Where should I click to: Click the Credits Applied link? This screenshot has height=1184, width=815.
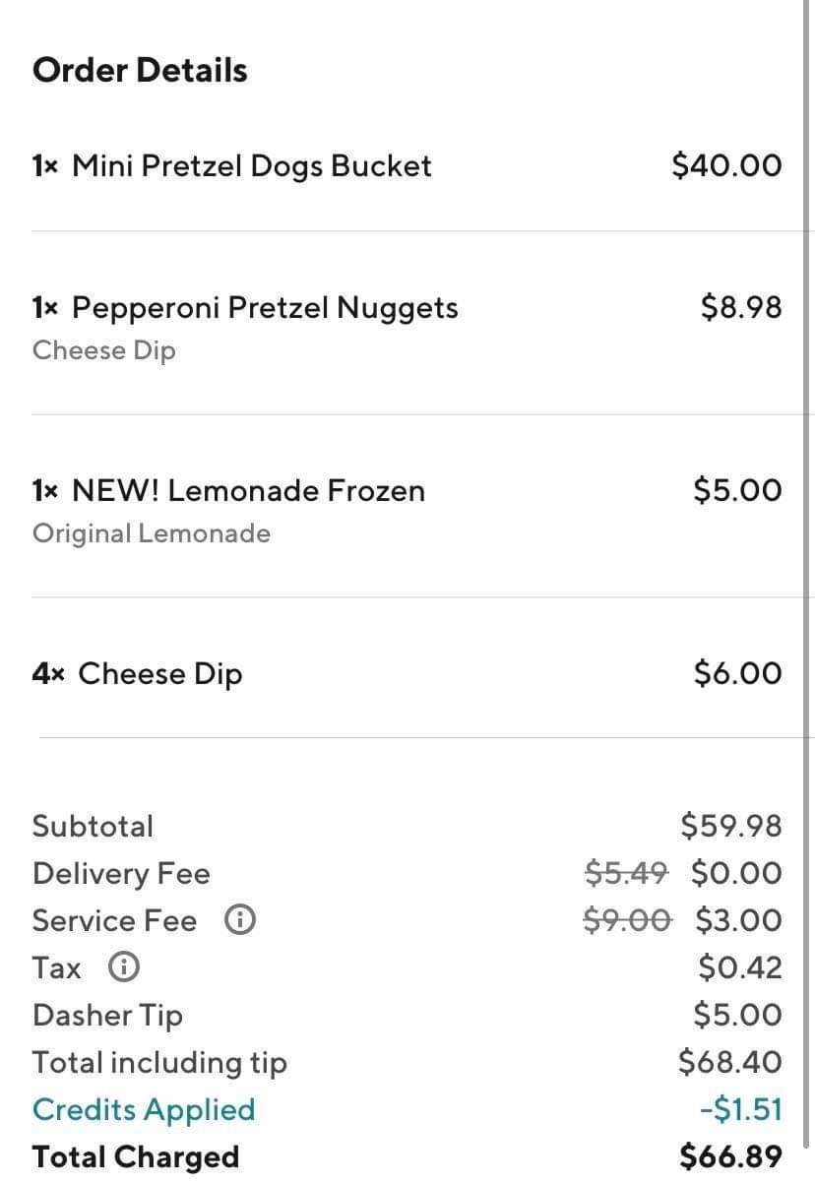144,1109
